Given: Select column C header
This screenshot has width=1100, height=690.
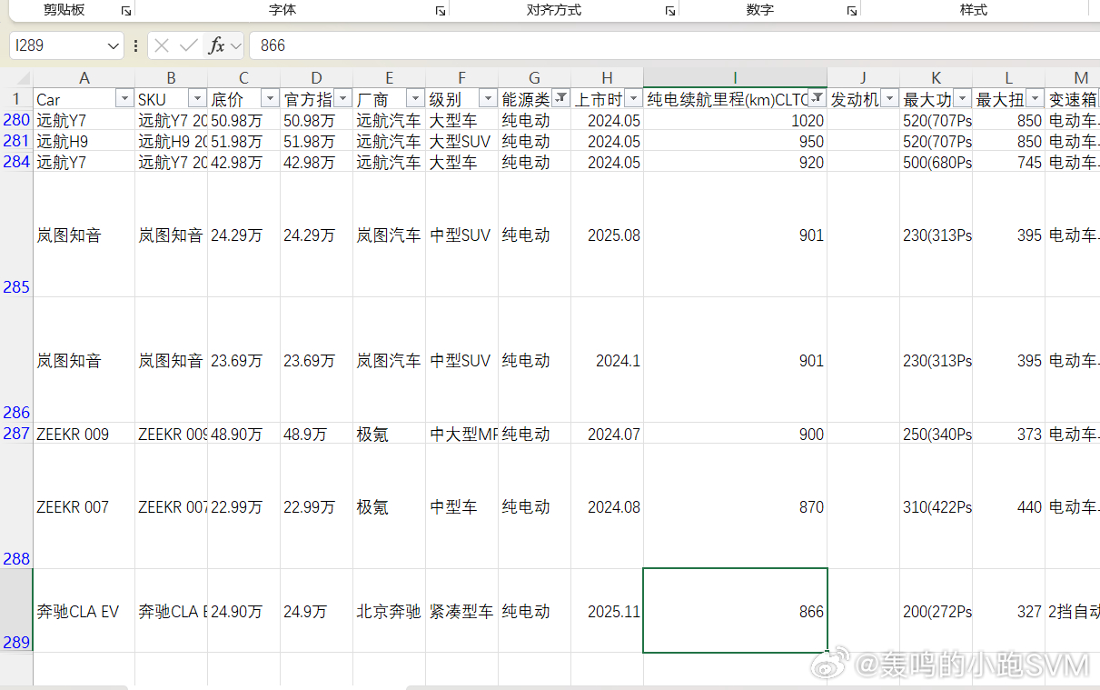Looking at the screenshot, I should click(x=243, y=78).
